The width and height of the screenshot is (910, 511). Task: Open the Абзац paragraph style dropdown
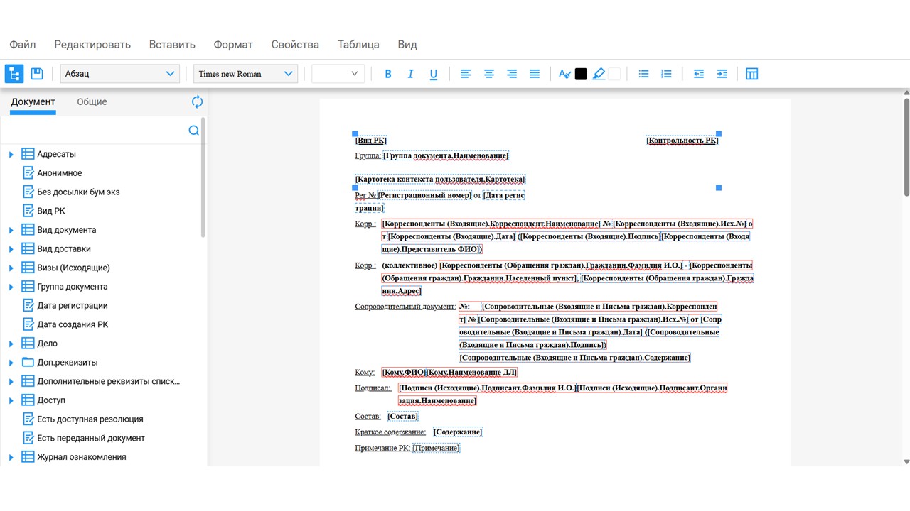click(x=119, y=74)
